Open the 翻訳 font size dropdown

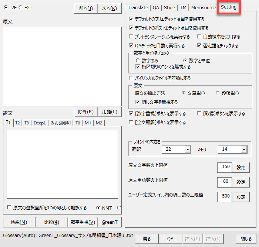[188, 149]
